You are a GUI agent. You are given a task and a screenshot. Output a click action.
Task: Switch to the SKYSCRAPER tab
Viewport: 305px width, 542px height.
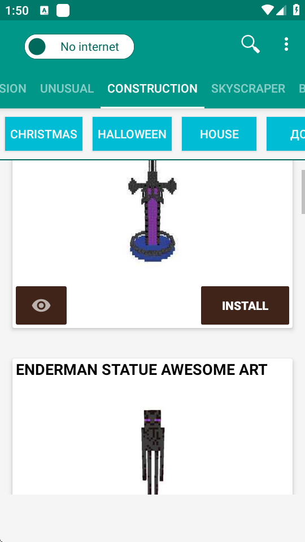[x=249, y=89]
